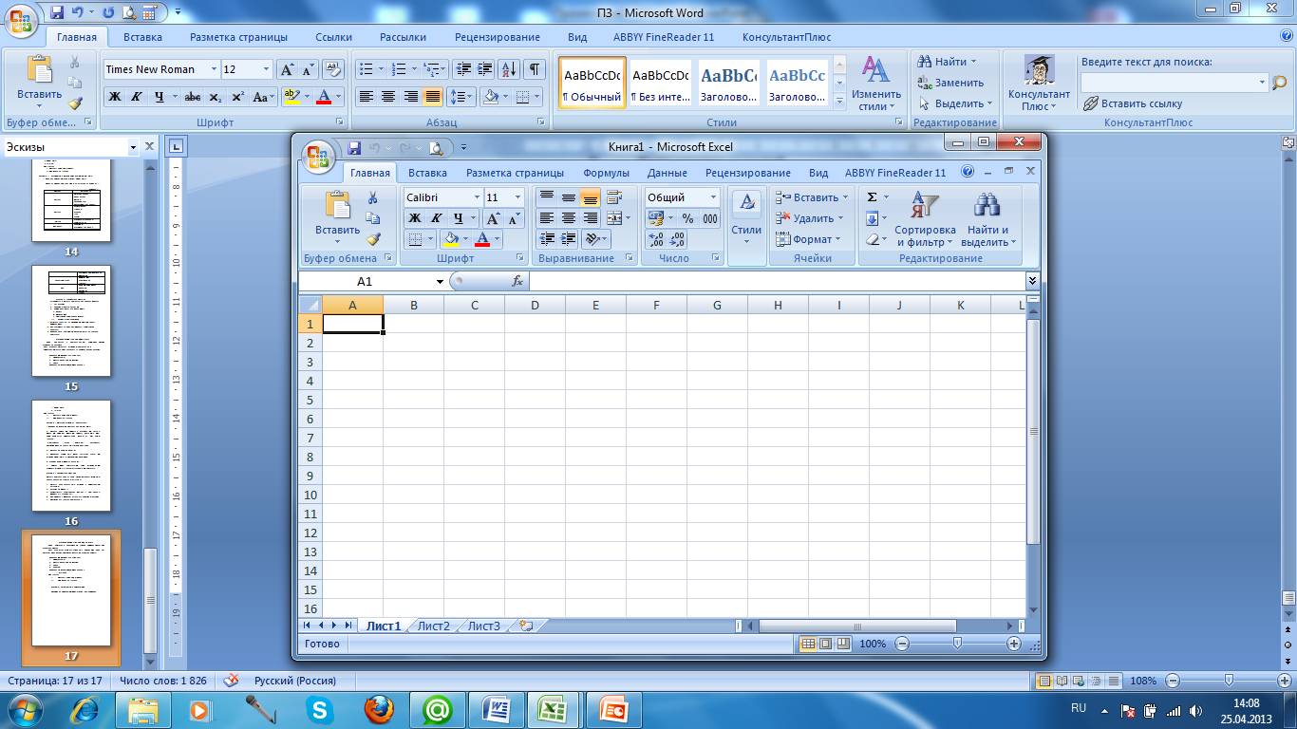Click Формат in Excel Cells group
1297x729 pixels.
click(x=808, y=239)
